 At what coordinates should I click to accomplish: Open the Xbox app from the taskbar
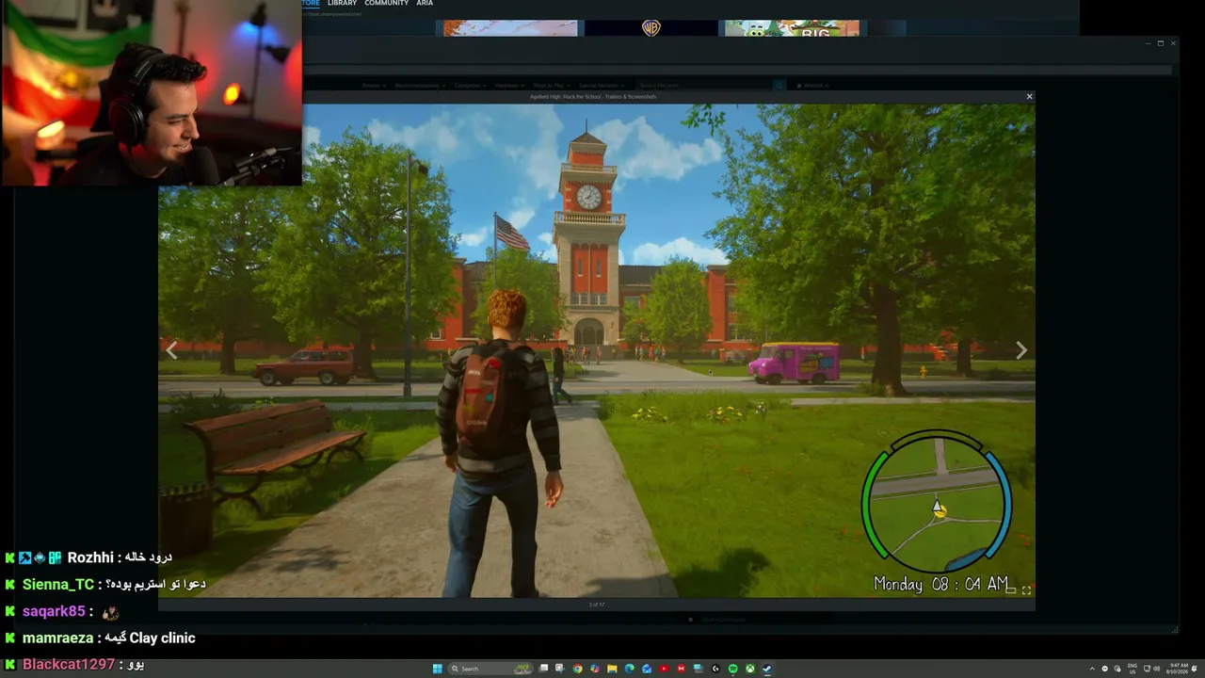pos(749,669)
